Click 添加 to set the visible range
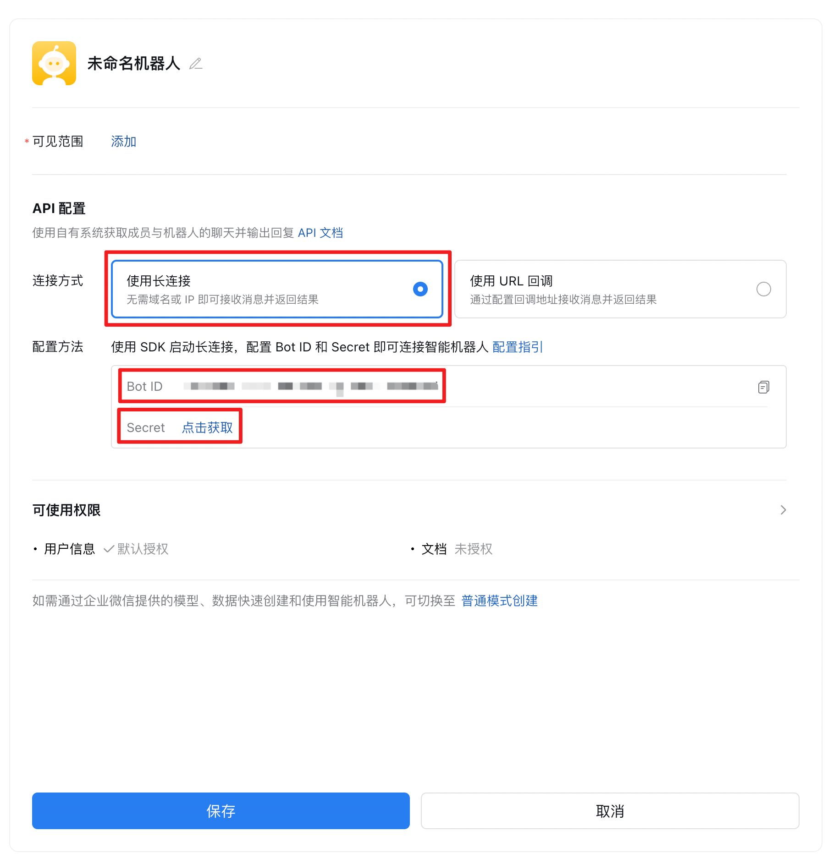 click(124, 142)
